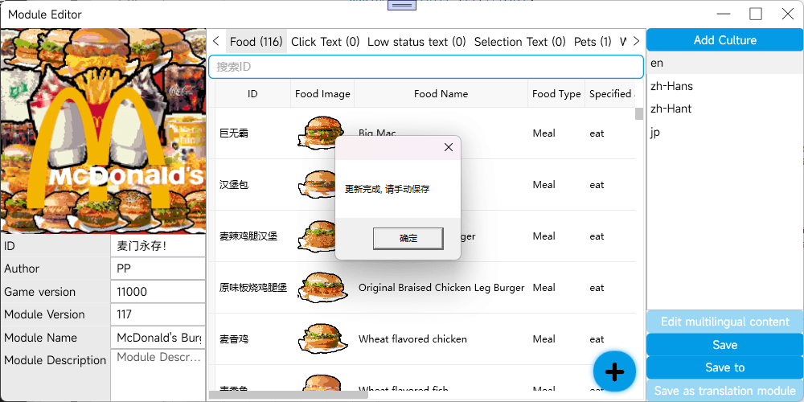Click Original Braised Chicken Leg Burger name
Image resolution: width=804 pixels, height=402 pixels.
point(441,288)
